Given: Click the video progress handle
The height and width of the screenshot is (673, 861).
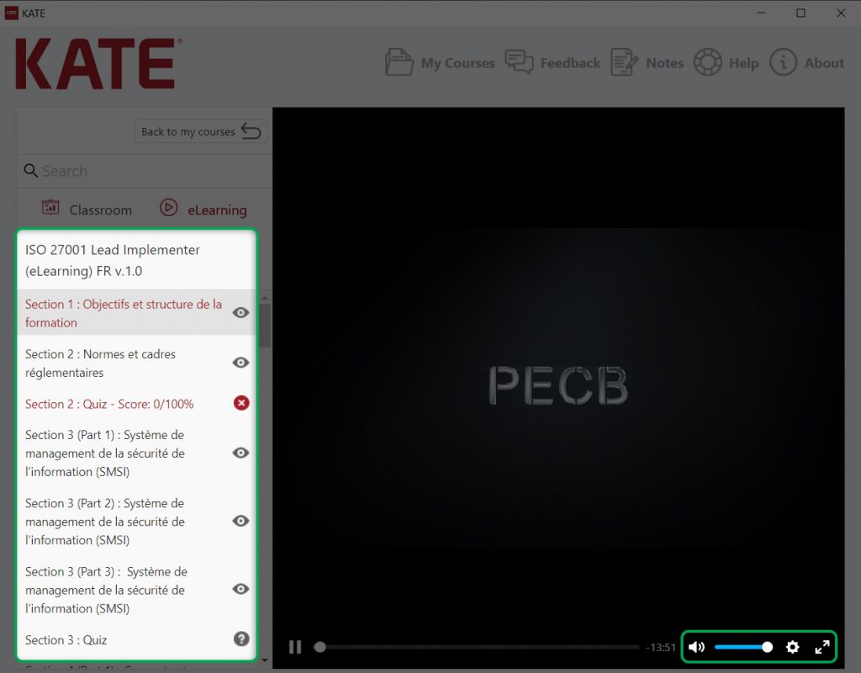Looking at the screenshot, I should (x=320, y=647).
